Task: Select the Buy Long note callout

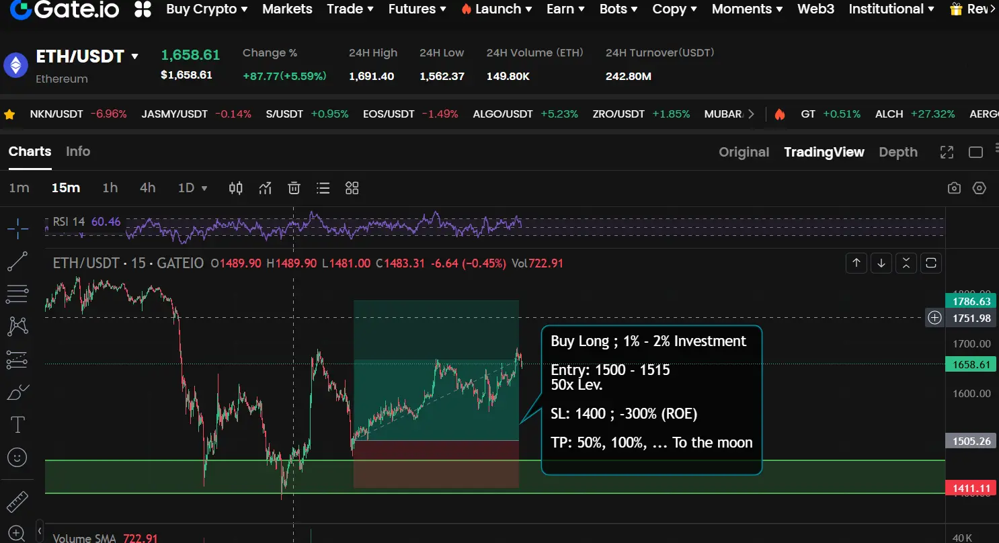Action: [x=651, y=401]
